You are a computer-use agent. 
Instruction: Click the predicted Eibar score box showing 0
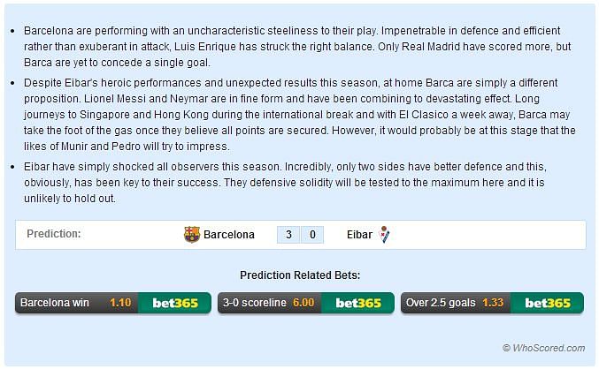(x=312, y=235)
